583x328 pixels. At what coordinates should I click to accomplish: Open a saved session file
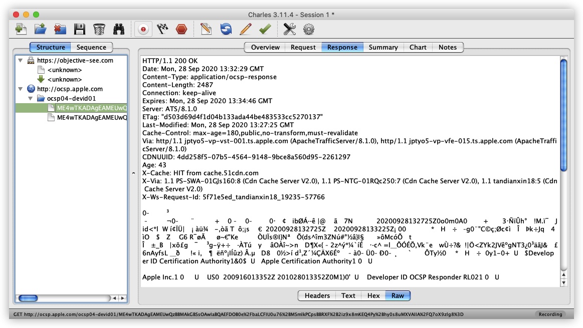[40, 29]
